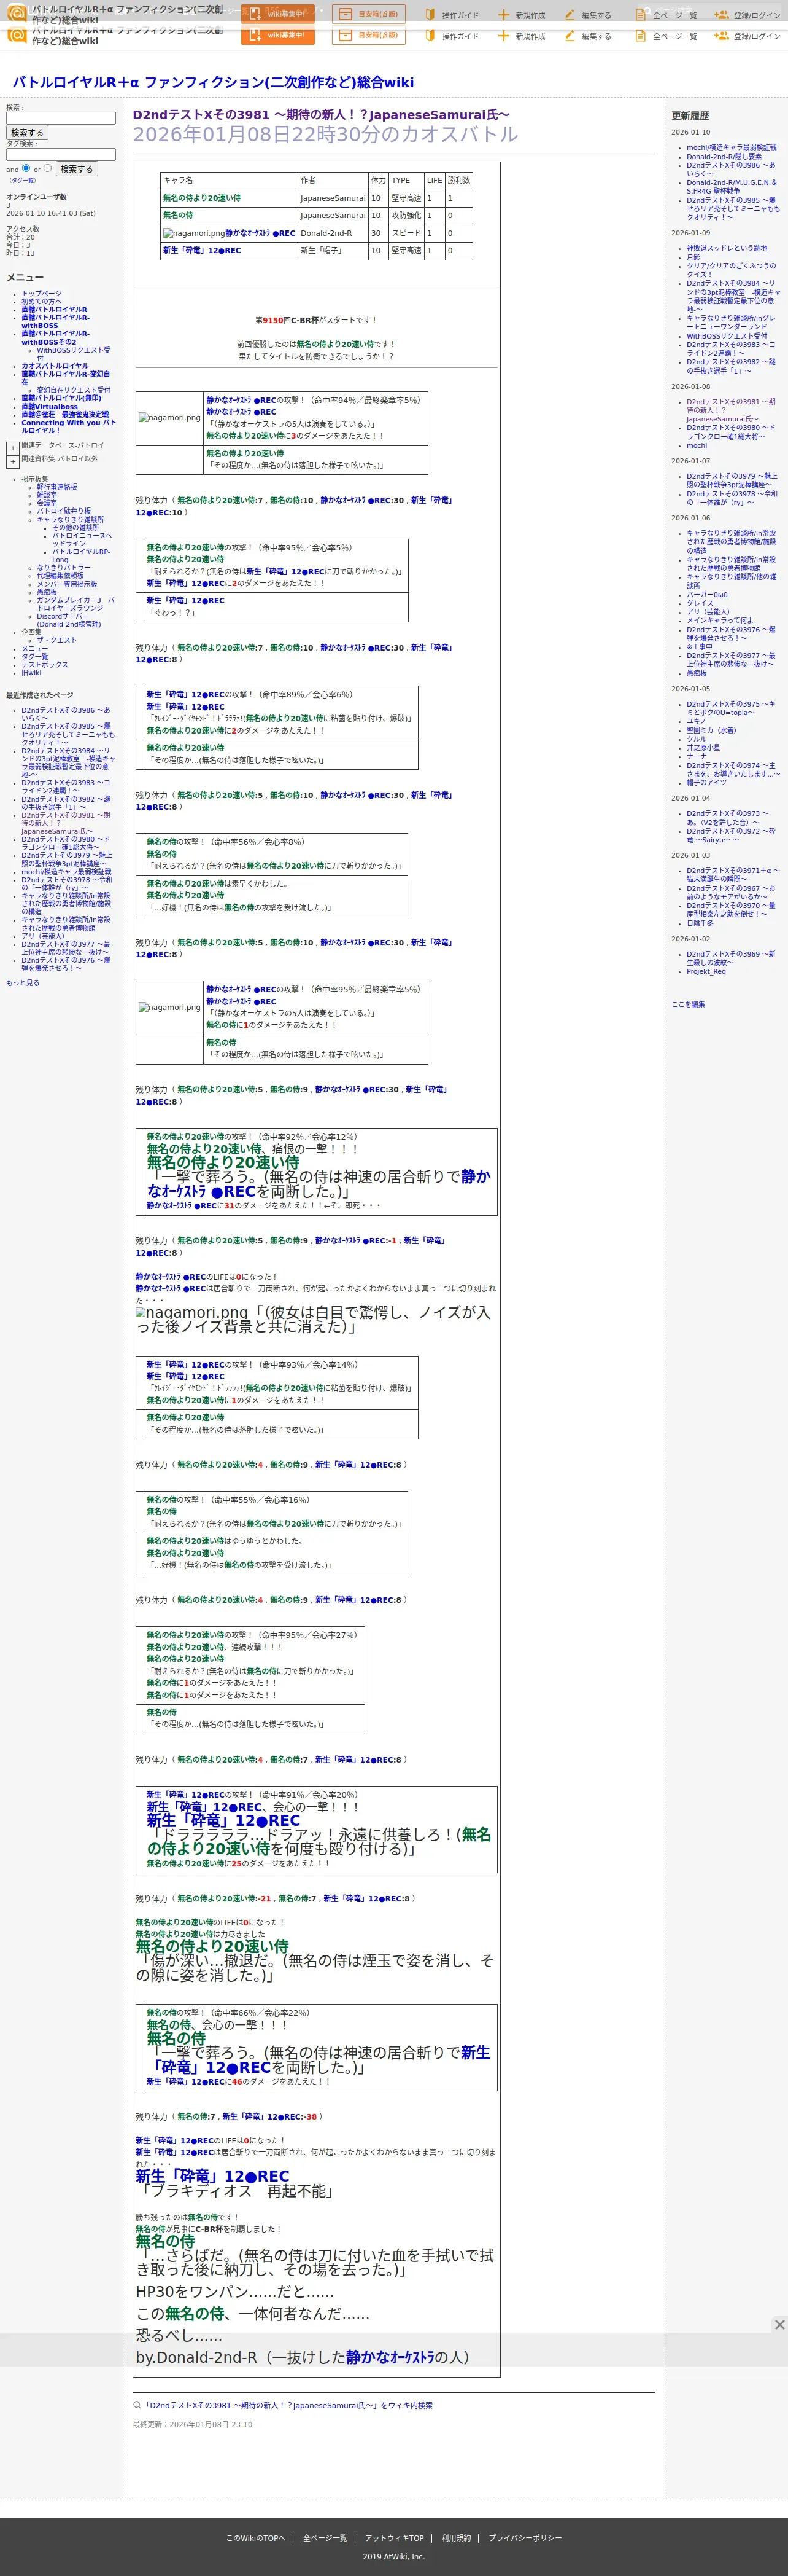This screenshot has width=788, height=2576.
Task: Open the 代理編集依頼板 link
Action: tap(60, 575)
